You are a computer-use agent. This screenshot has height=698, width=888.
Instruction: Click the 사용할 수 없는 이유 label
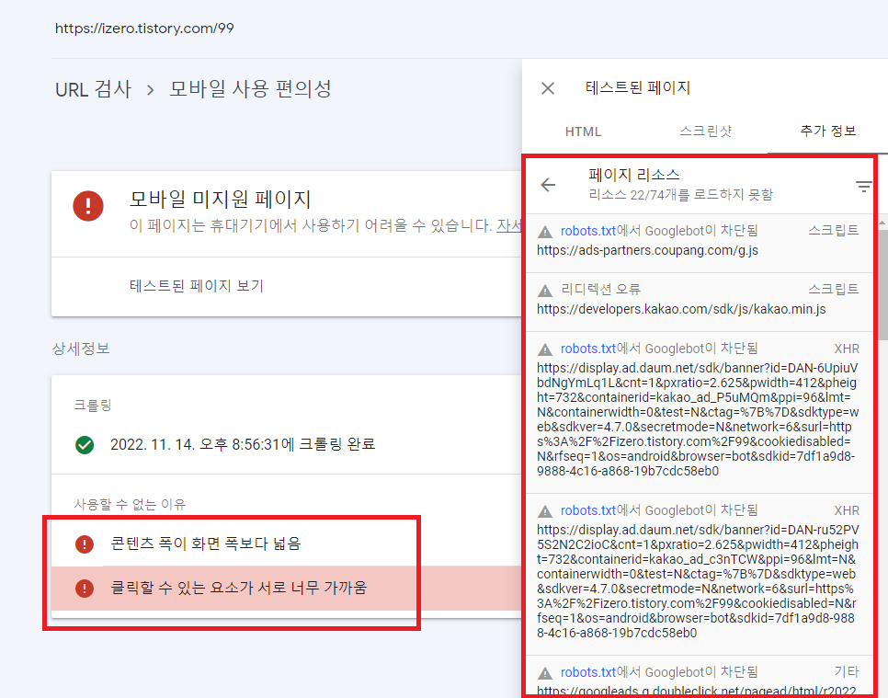130,504
